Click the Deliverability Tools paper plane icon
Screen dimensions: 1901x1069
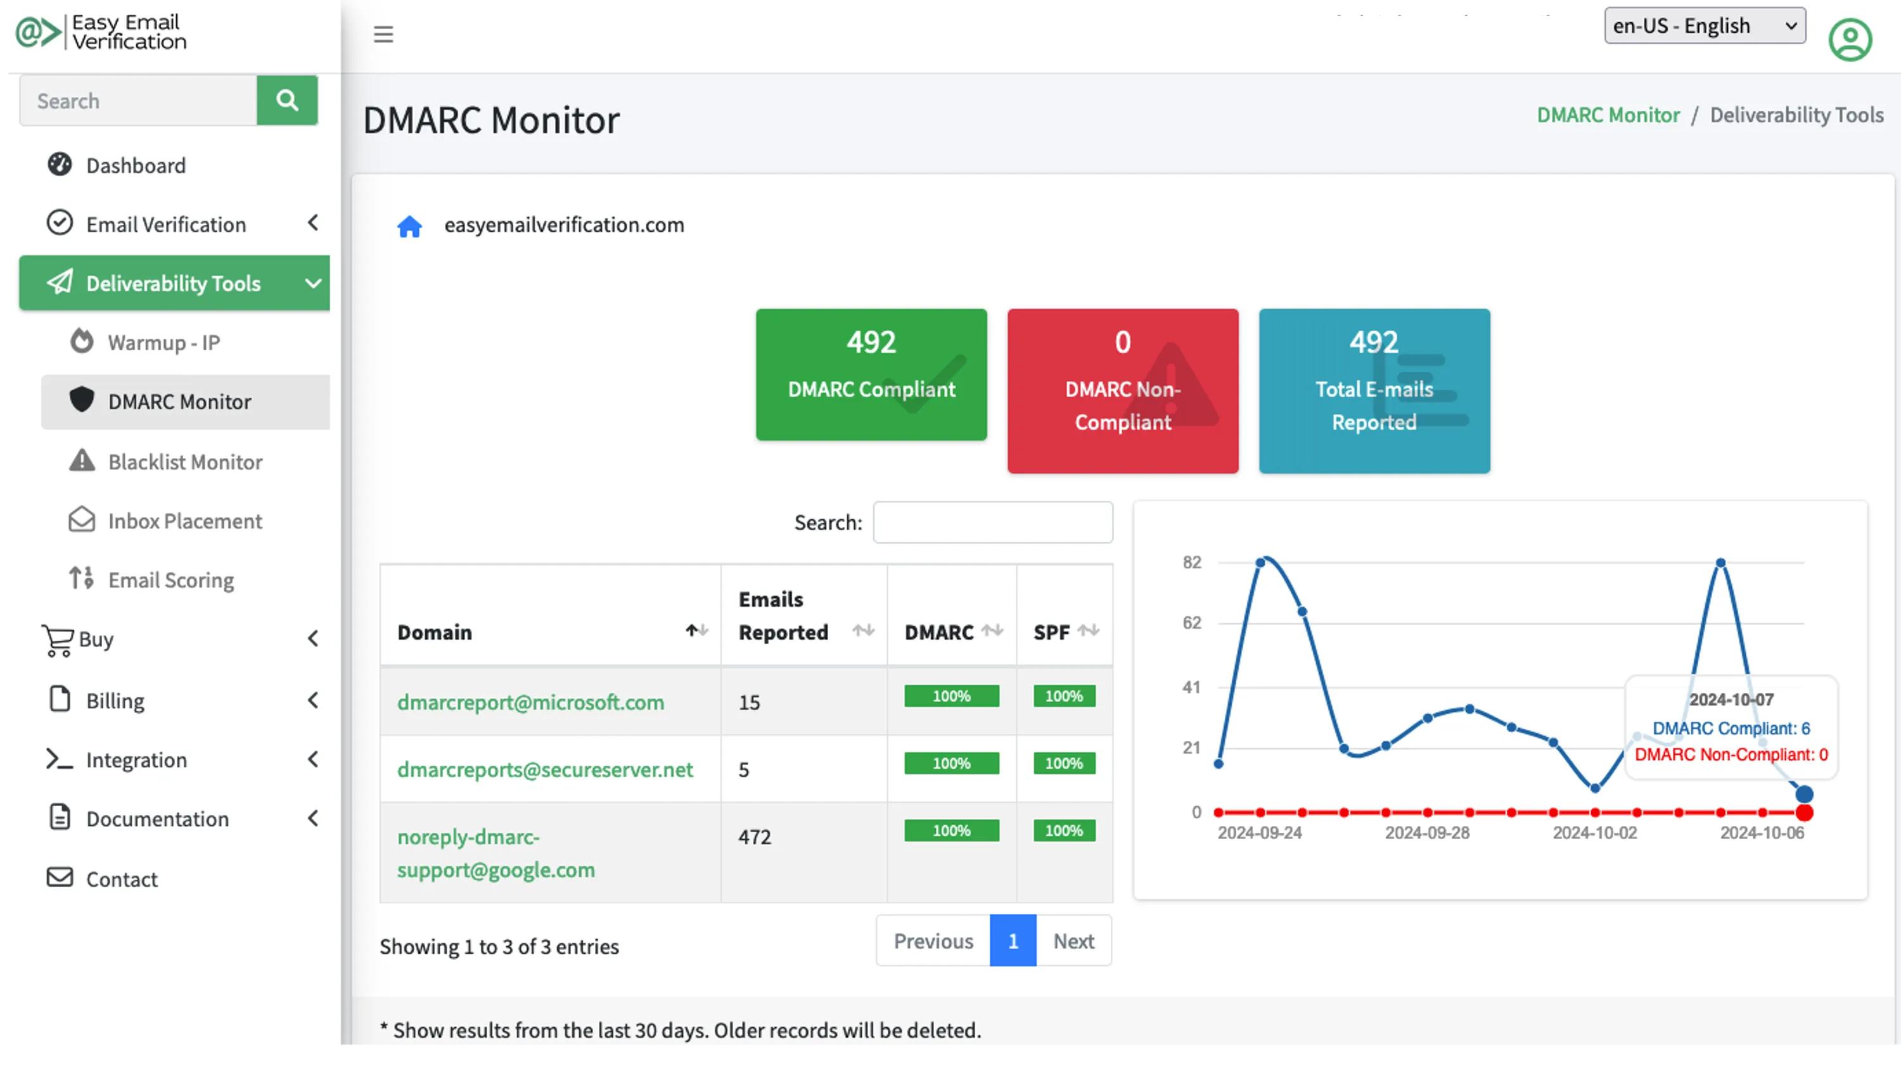(60, 282)
